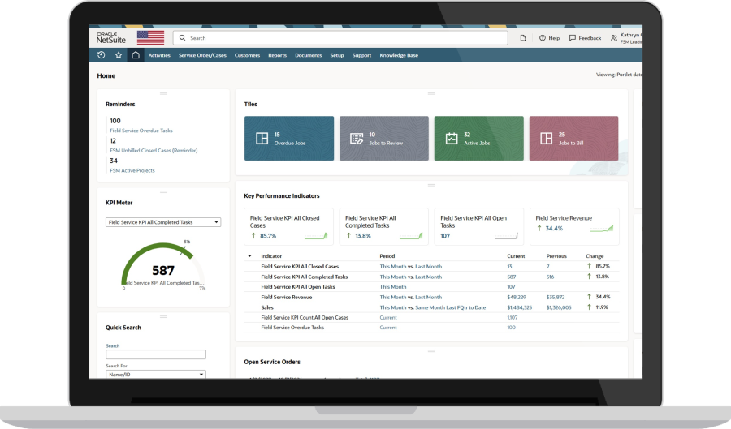Image resolution: width=731 pixels, height=429 pixels.
Task: Collapse the Indicator table expander arrow
Action: pyautogui.click(x=249, y=256)
